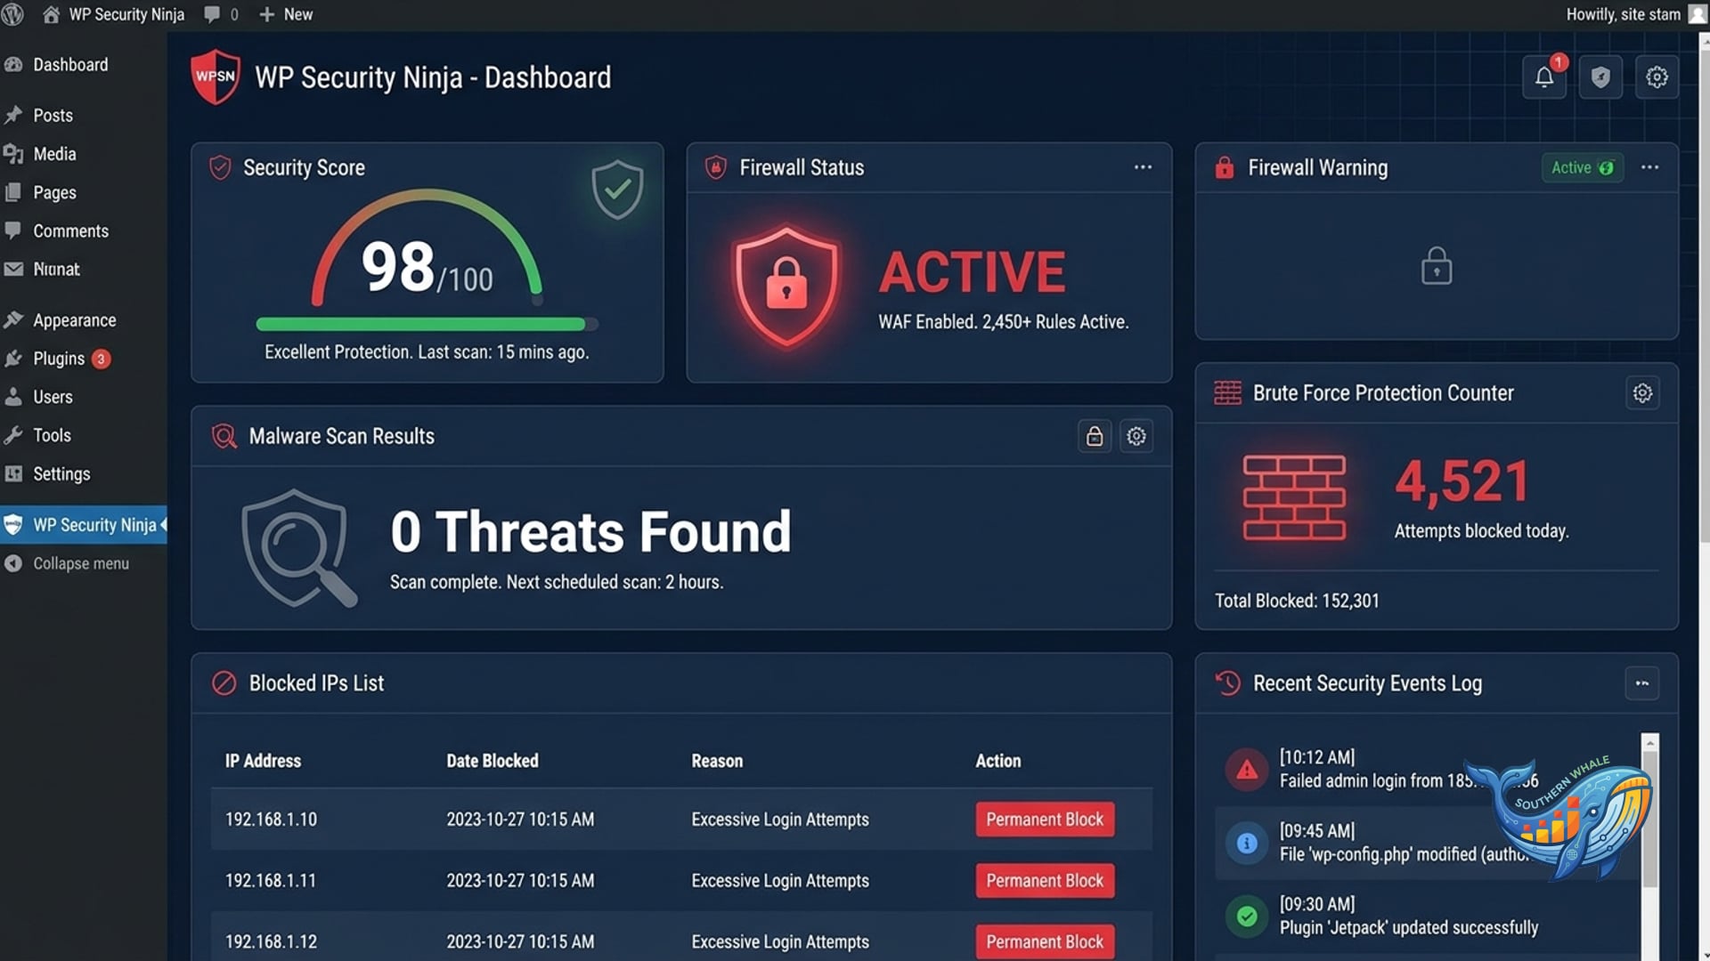Click the Plugins update count badge
This screenshot has width=1710, height=961.
tap(101, 359)
